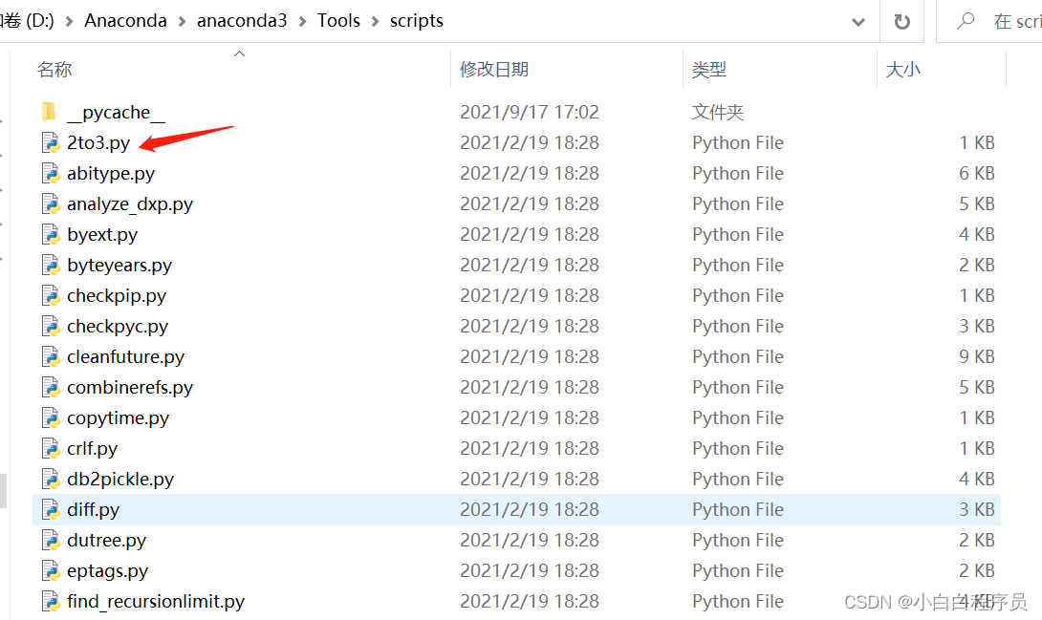
Task: Click the refresh icon in the address bar
Action: 902,21
